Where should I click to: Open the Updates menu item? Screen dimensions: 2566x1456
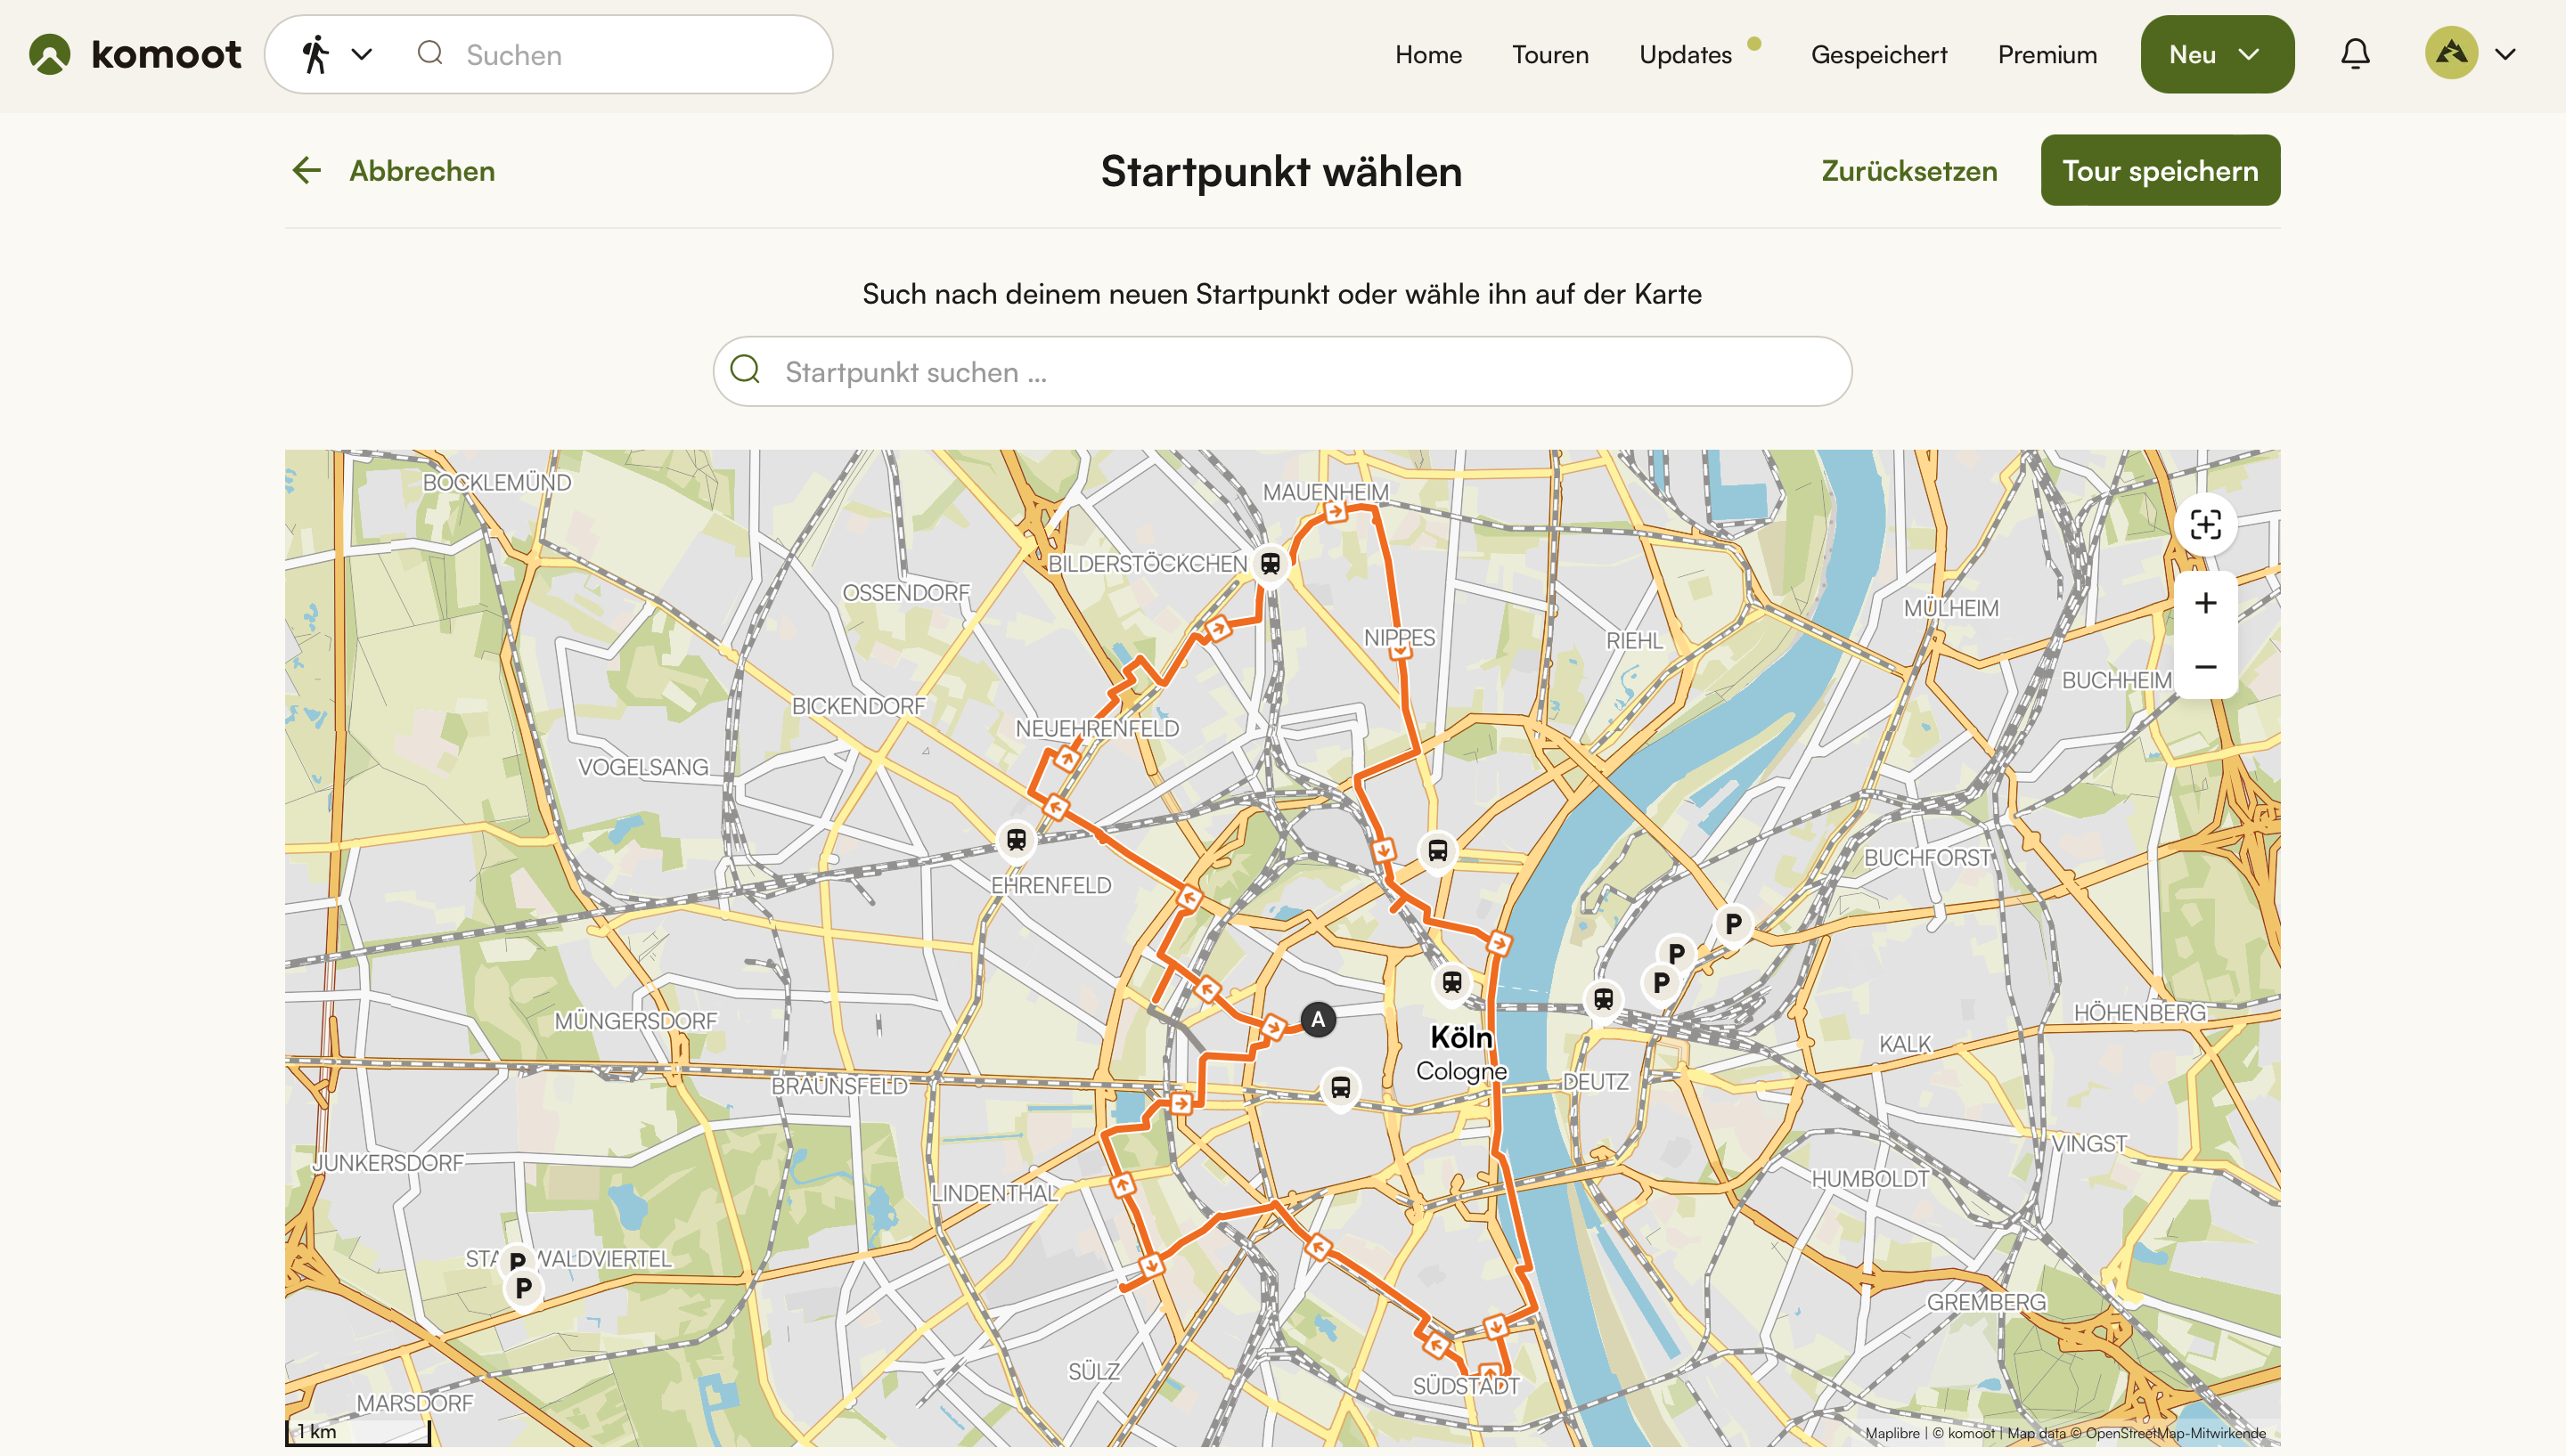pyautogui.click(x=1685, y=54)
